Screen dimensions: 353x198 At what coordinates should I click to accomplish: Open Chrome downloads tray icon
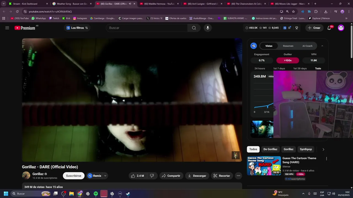click(326, 12)
